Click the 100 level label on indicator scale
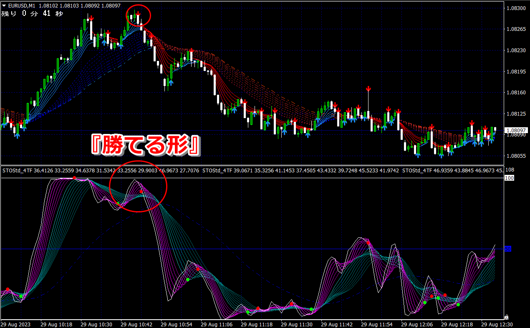This screenshot has height=328, width=530. pyautogui.click(x=509, y=178)
